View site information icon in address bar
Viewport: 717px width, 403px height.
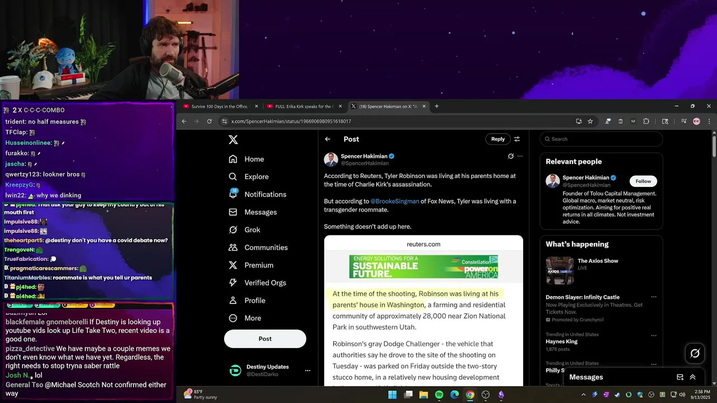(x=224, y=121)
